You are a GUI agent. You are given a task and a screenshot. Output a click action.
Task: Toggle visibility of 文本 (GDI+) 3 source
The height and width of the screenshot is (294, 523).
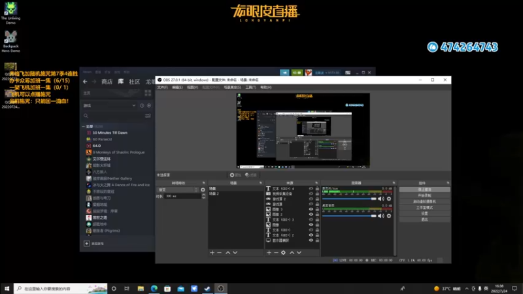click(x=311, y=220)
